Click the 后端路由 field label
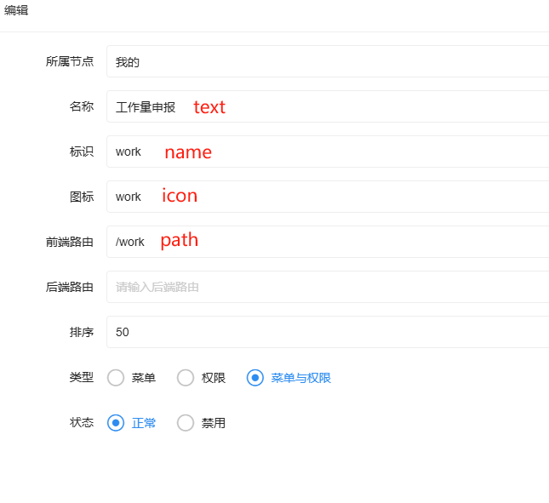The height and width of the screenshot is (503, 549). pos(70,287)
